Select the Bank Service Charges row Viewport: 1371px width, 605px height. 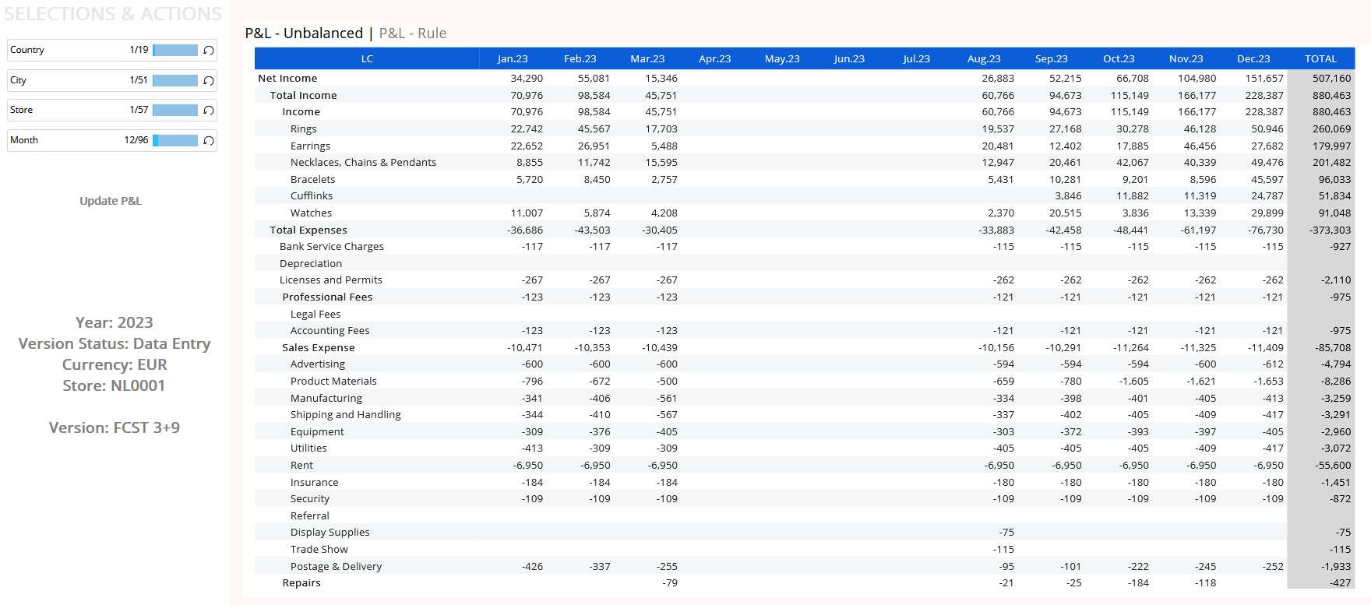pos(332,247)
